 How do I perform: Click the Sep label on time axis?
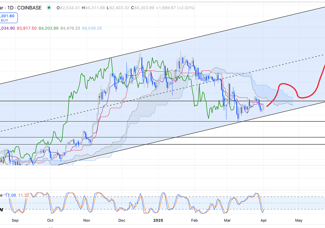[15, 220]
